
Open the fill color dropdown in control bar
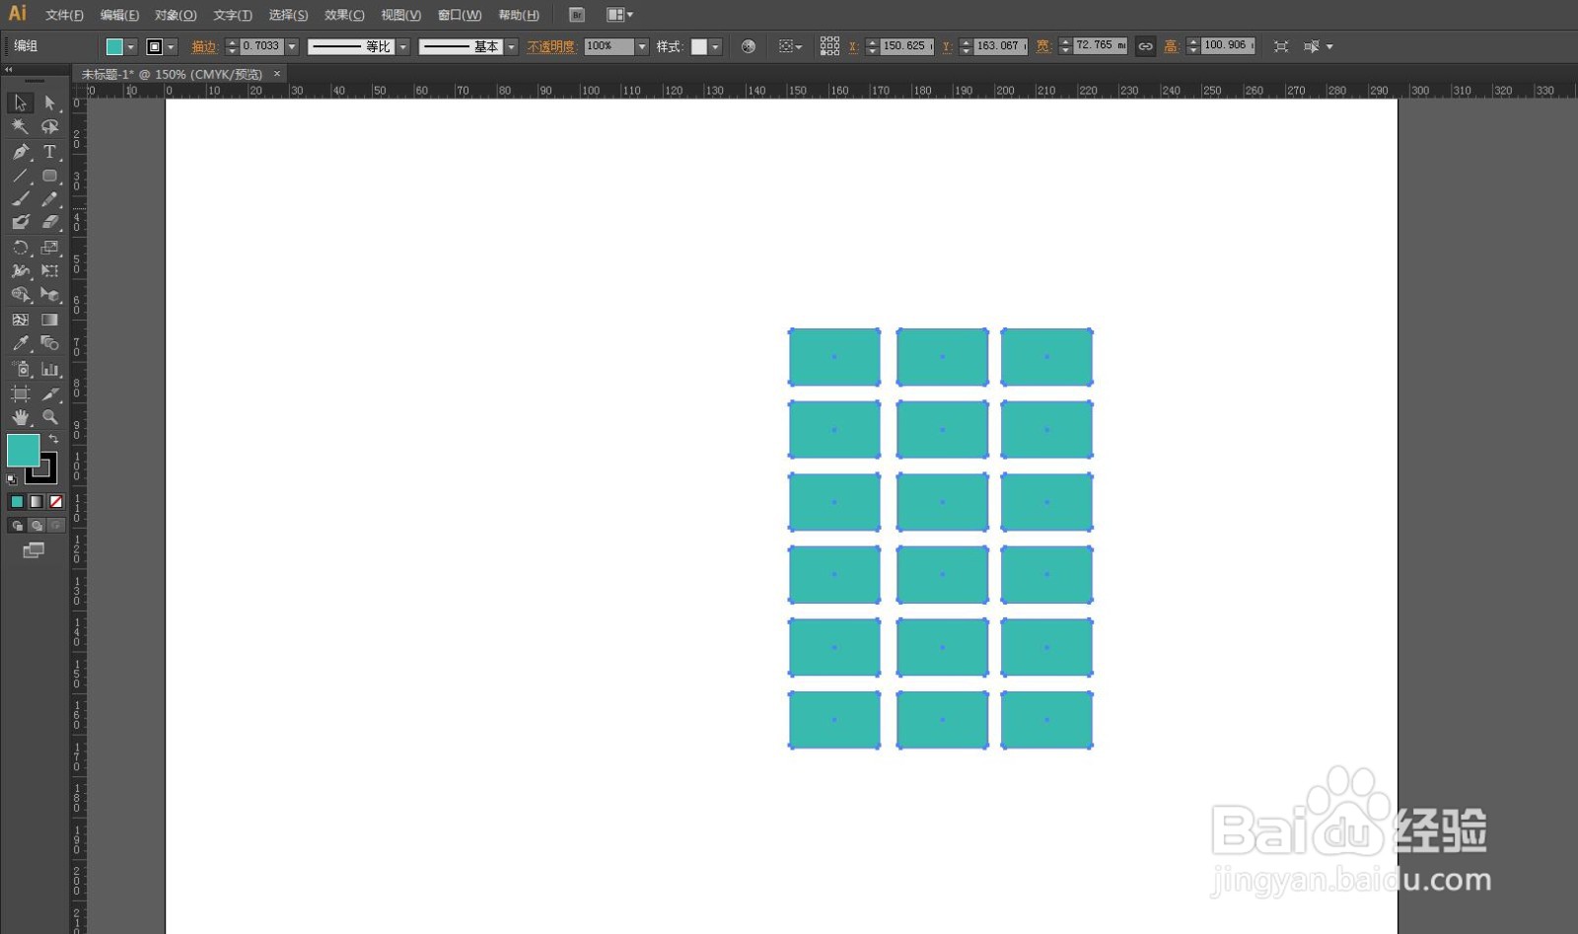tap(131, 46)
